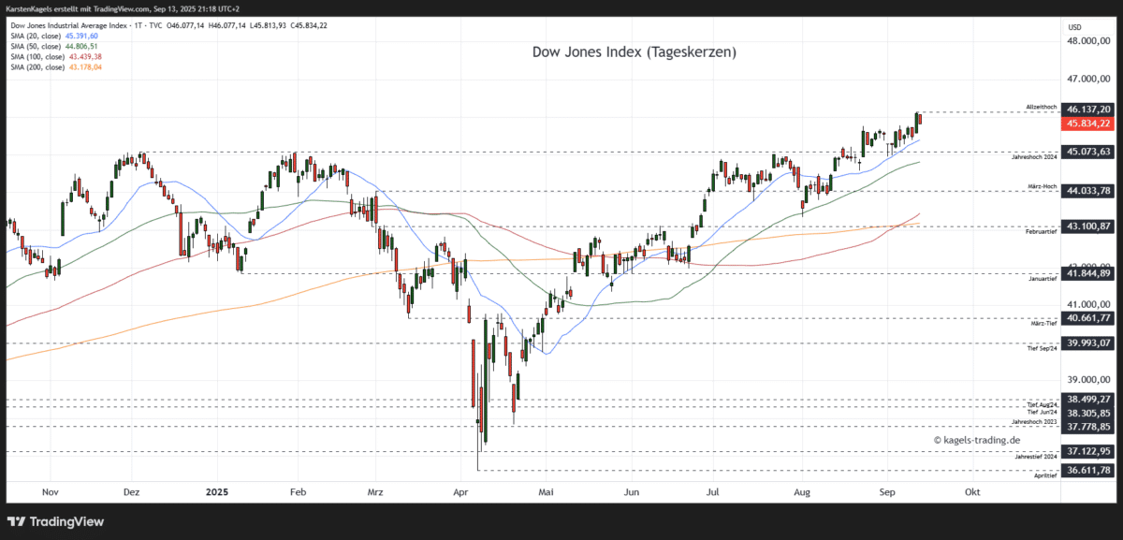The width and height of the screenshot is (1123, 540).
Task: Select Sep on the time axis
Action: [x=885, y=490]
